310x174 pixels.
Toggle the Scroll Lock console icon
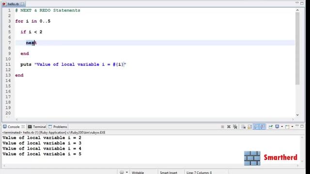coord(250,127)
